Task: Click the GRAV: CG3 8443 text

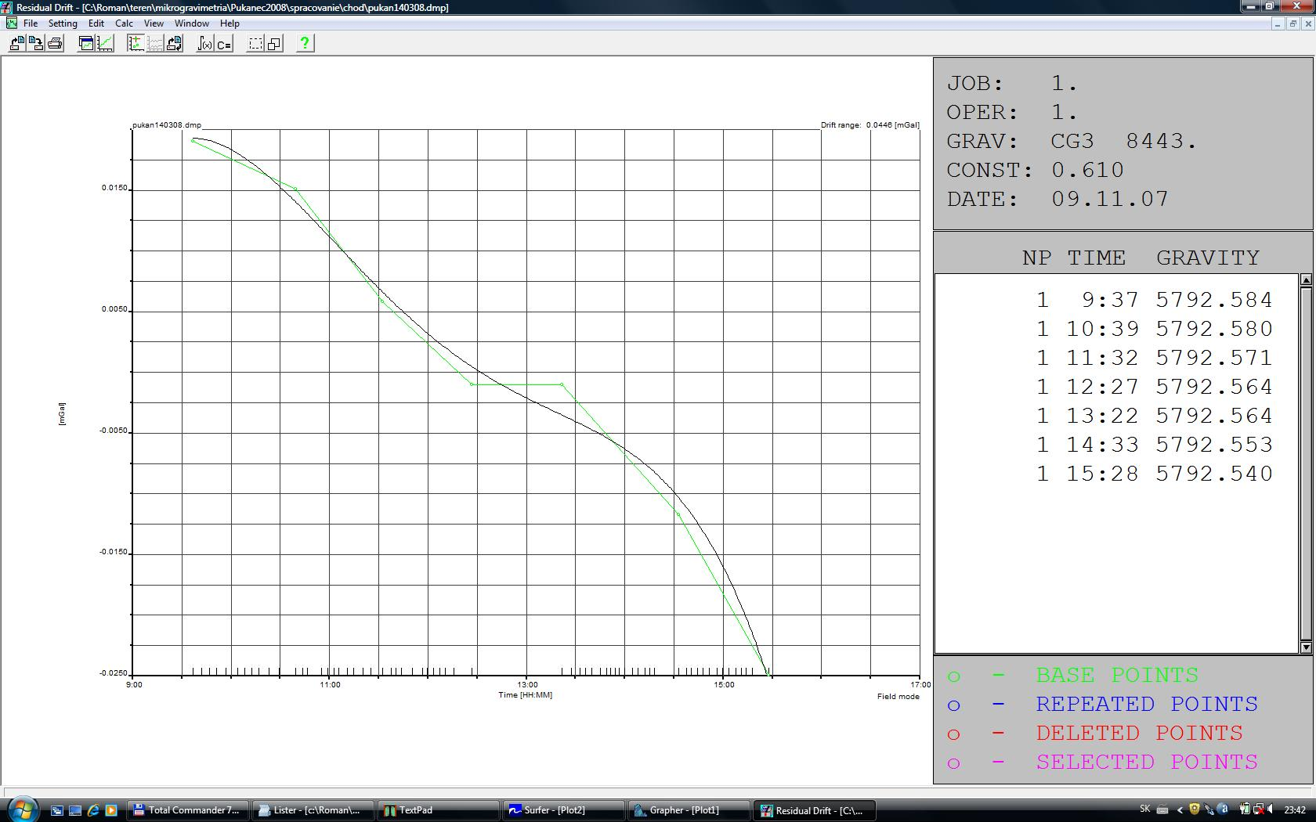Action: pyautogui.click(x=1072, y=141)
